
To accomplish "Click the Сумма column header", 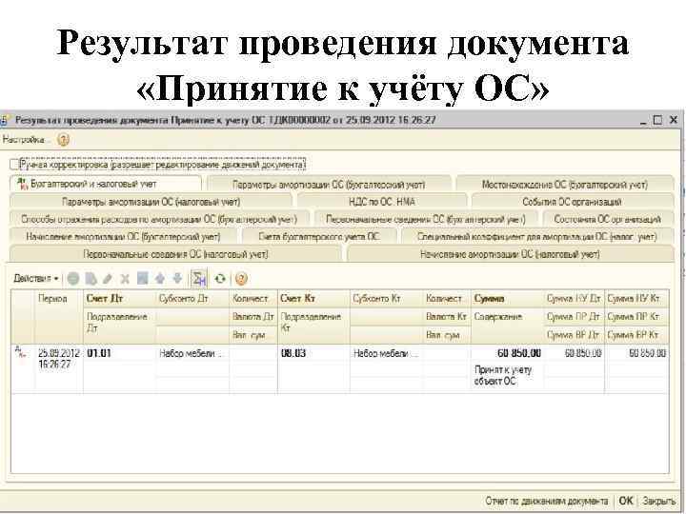I will (507, 299).
